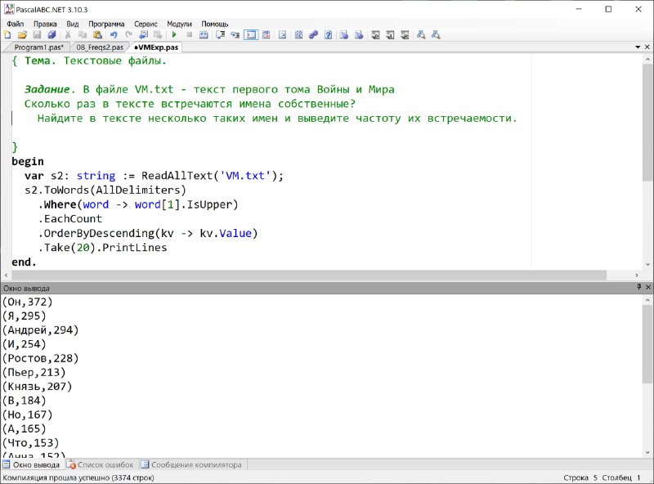
Task: Click the (Что,153) output line
Action: (x=30, y=442)
